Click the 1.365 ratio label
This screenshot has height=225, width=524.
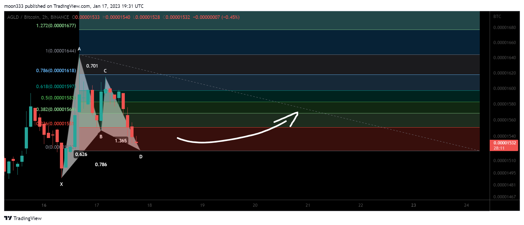[121, 141]
